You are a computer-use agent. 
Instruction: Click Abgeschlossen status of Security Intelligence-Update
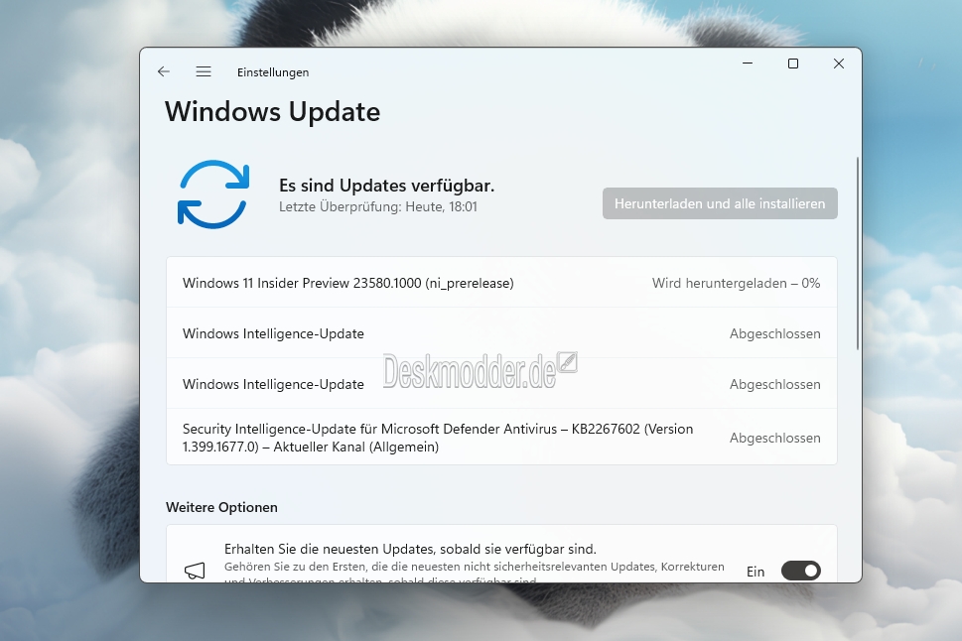775,438
